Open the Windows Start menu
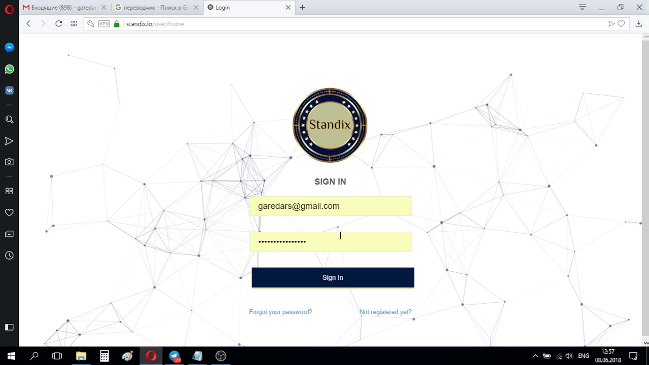The width and height of the screenshot is (649, 365). (x=11, y=356)
